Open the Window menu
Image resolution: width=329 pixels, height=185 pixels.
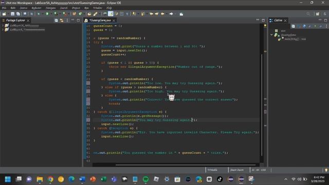pos(98,8)
